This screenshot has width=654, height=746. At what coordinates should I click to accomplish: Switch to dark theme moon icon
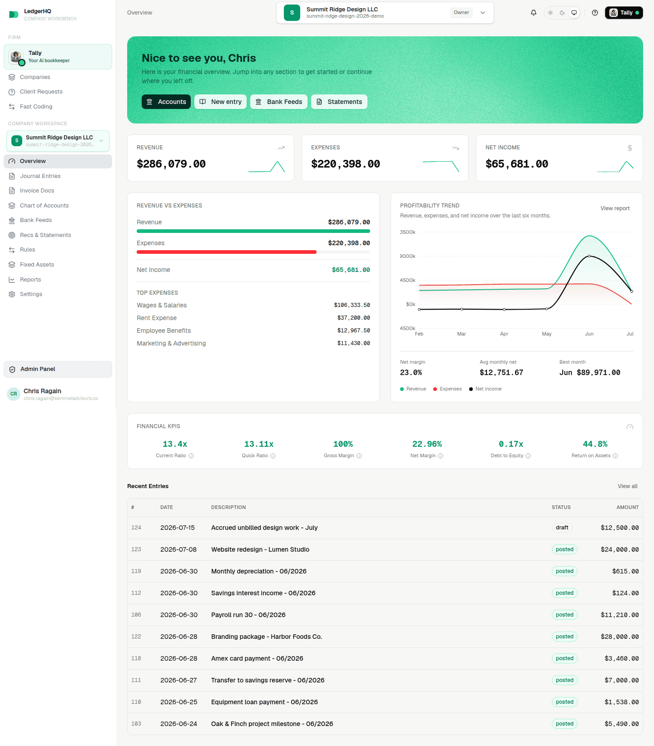tap(562, 13)
